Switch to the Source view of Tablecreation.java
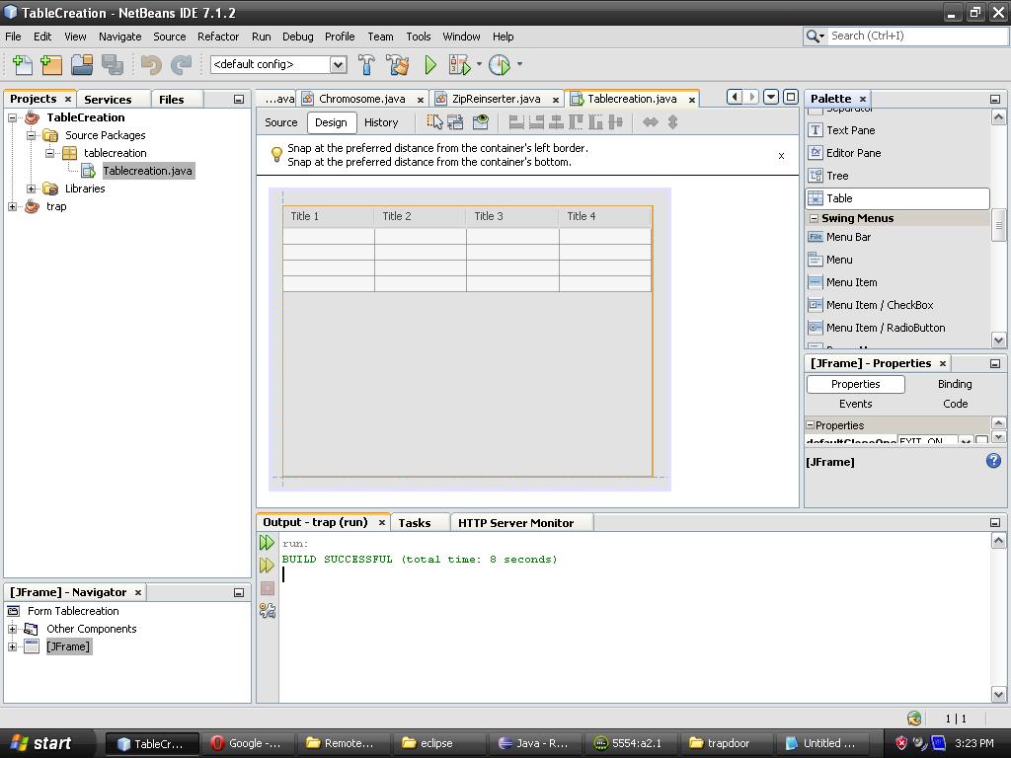Screen dimensions: 1011x758 coord(280,121)
